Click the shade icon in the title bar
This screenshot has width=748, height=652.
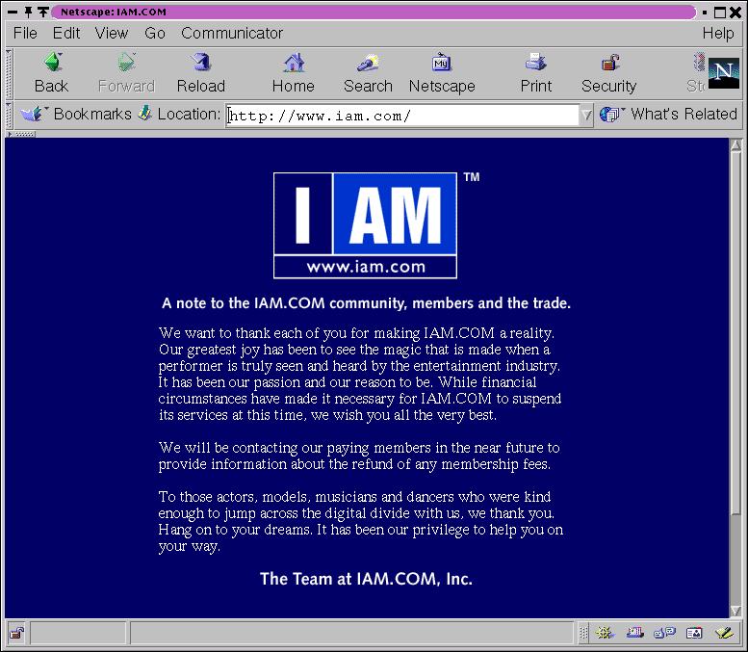(x=43, y=12)
